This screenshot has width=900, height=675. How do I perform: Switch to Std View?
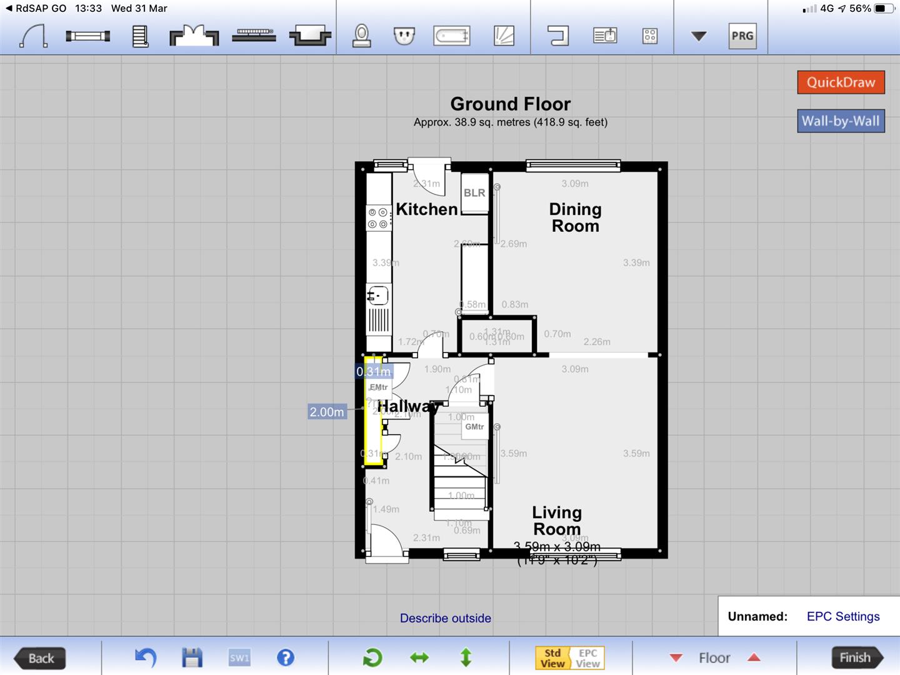(552, 658)
